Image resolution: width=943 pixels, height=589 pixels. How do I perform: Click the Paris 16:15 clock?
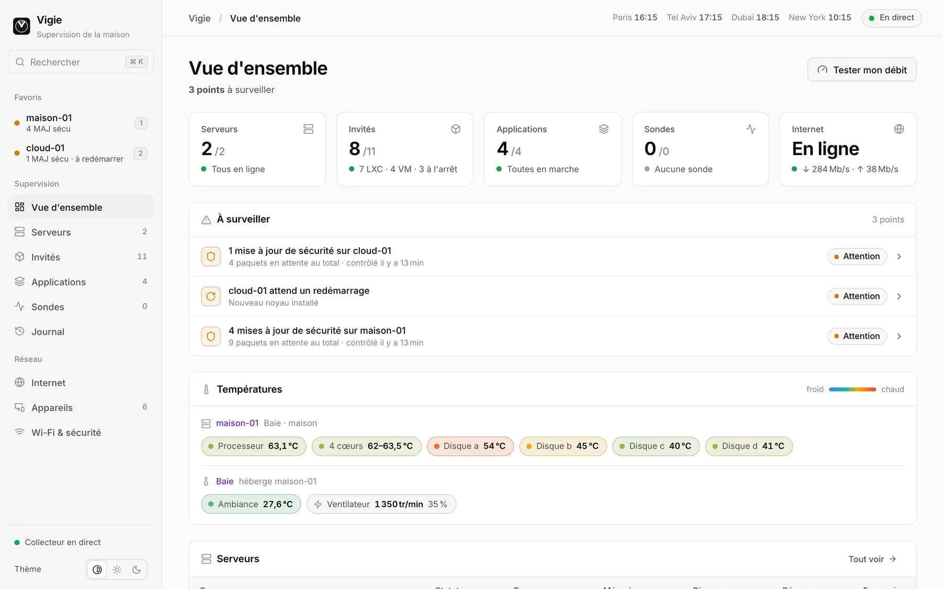(635, 18)
